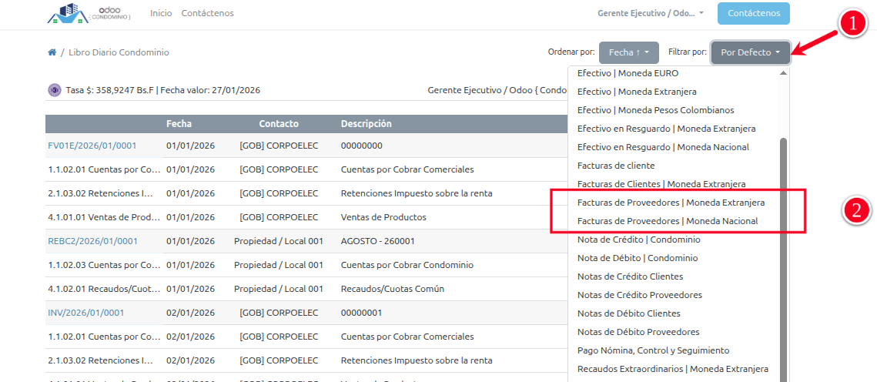This screenshot has height=382, width=877.
Task: Open journal entry FV01E/2026/01/0001
Action: tap(92, 146)
